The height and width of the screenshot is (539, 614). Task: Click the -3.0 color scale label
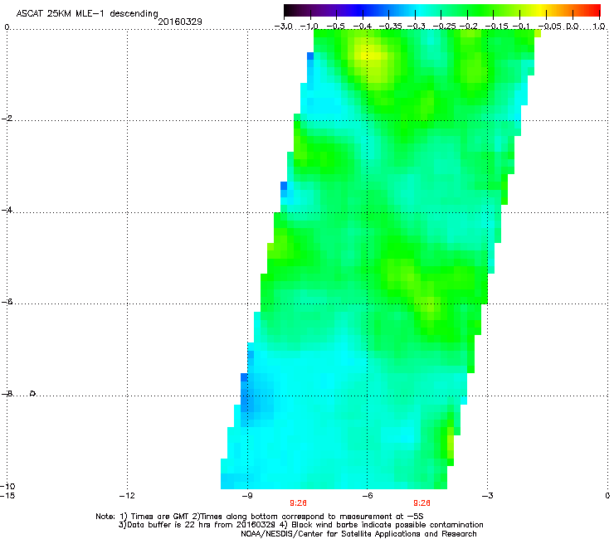point(284,27)
